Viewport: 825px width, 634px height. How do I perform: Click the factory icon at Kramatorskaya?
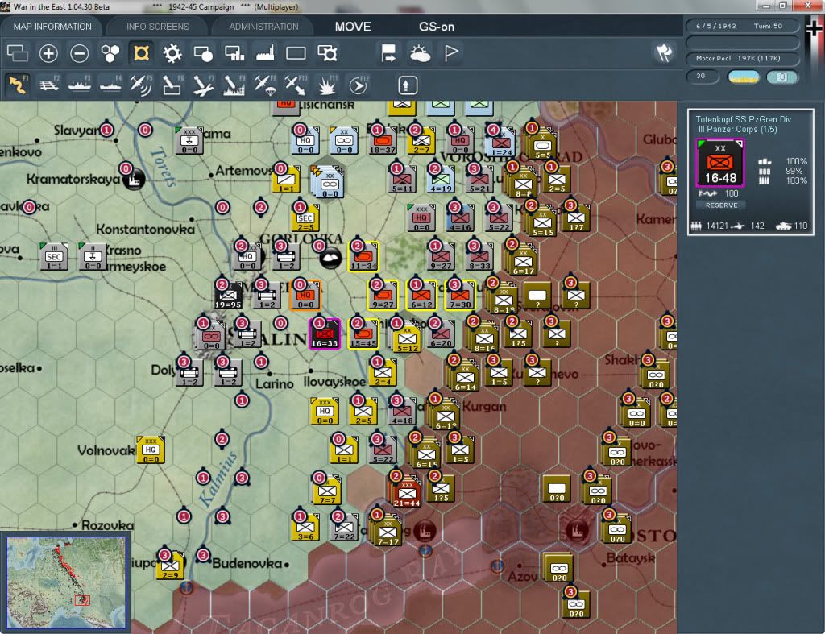click(134, 179)
